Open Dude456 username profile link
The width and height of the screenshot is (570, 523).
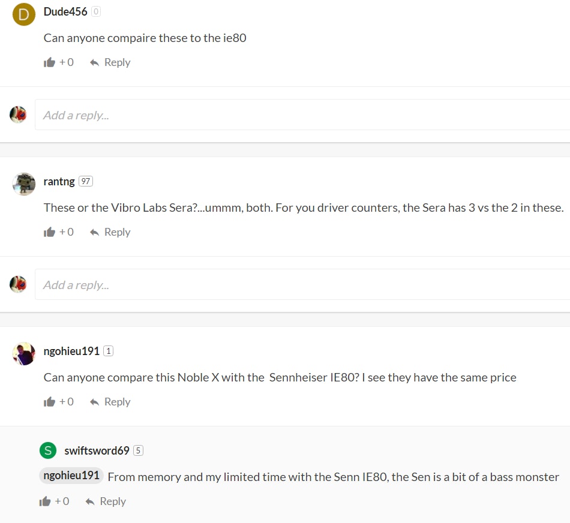click(65, 11)
